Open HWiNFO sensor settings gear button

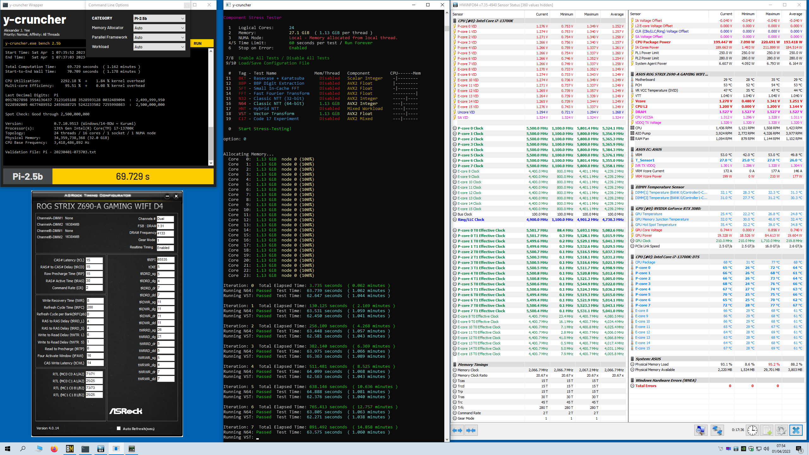click(x=781, y=430)
